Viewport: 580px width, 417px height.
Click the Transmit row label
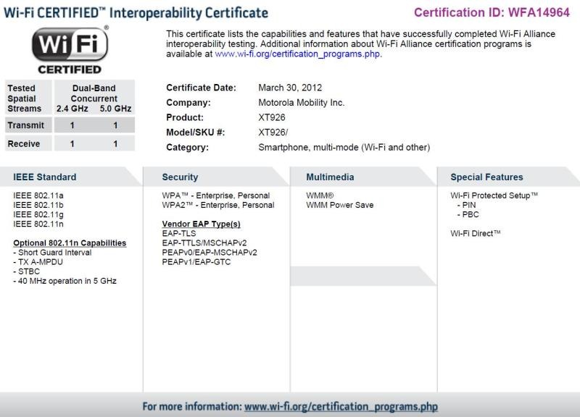click(x=28, y=125)
